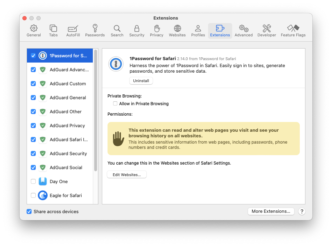Viewport: 332px width, 246px height.
Task: Open Feature Flags settings
Action: point(293,31)
